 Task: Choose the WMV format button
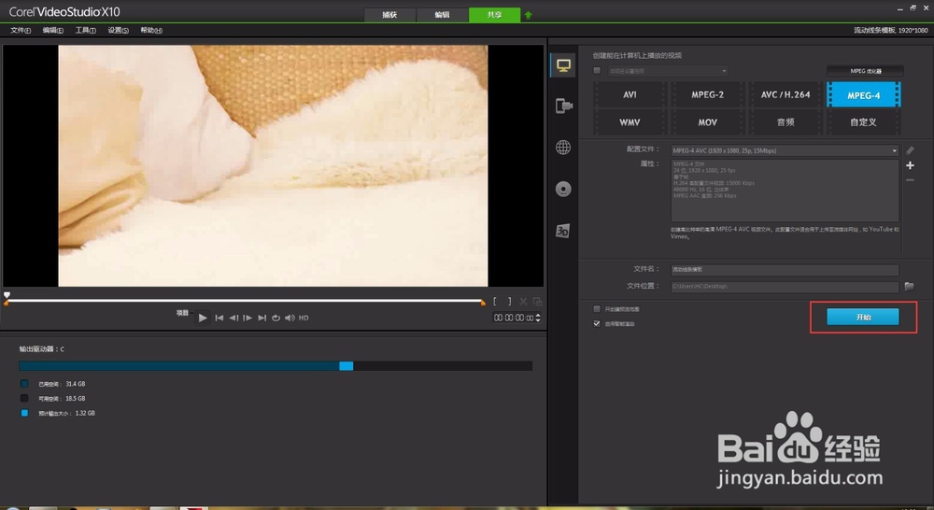tap(630, 122)
